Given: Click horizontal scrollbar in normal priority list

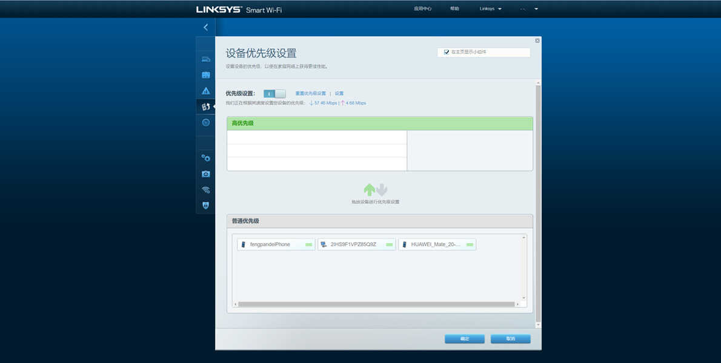Looking at the screenshot, I should [x=376, y=304].
